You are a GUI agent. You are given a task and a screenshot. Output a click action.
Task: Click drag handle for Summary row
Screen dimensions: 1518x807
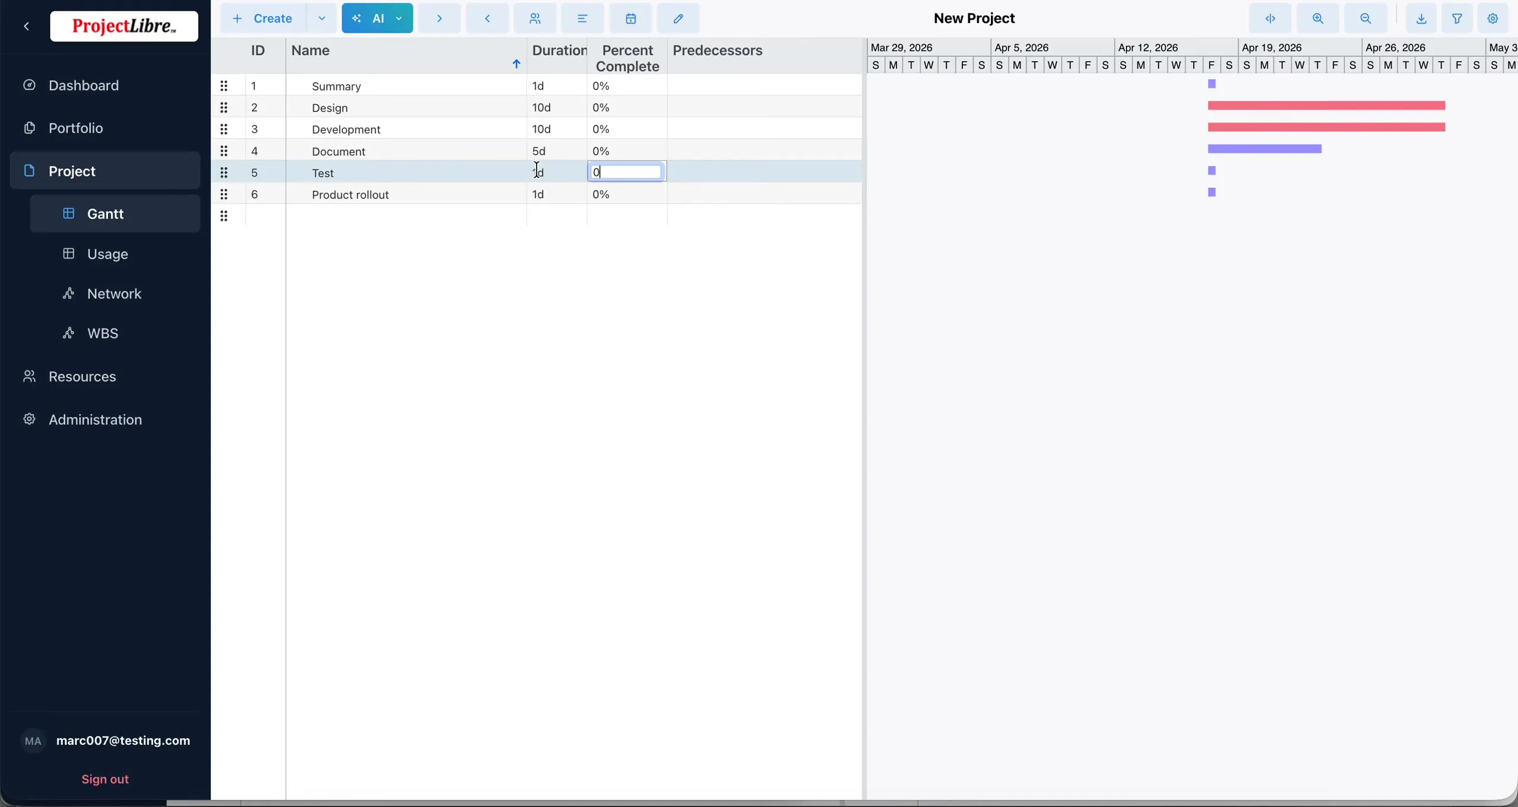pos(224,86)
